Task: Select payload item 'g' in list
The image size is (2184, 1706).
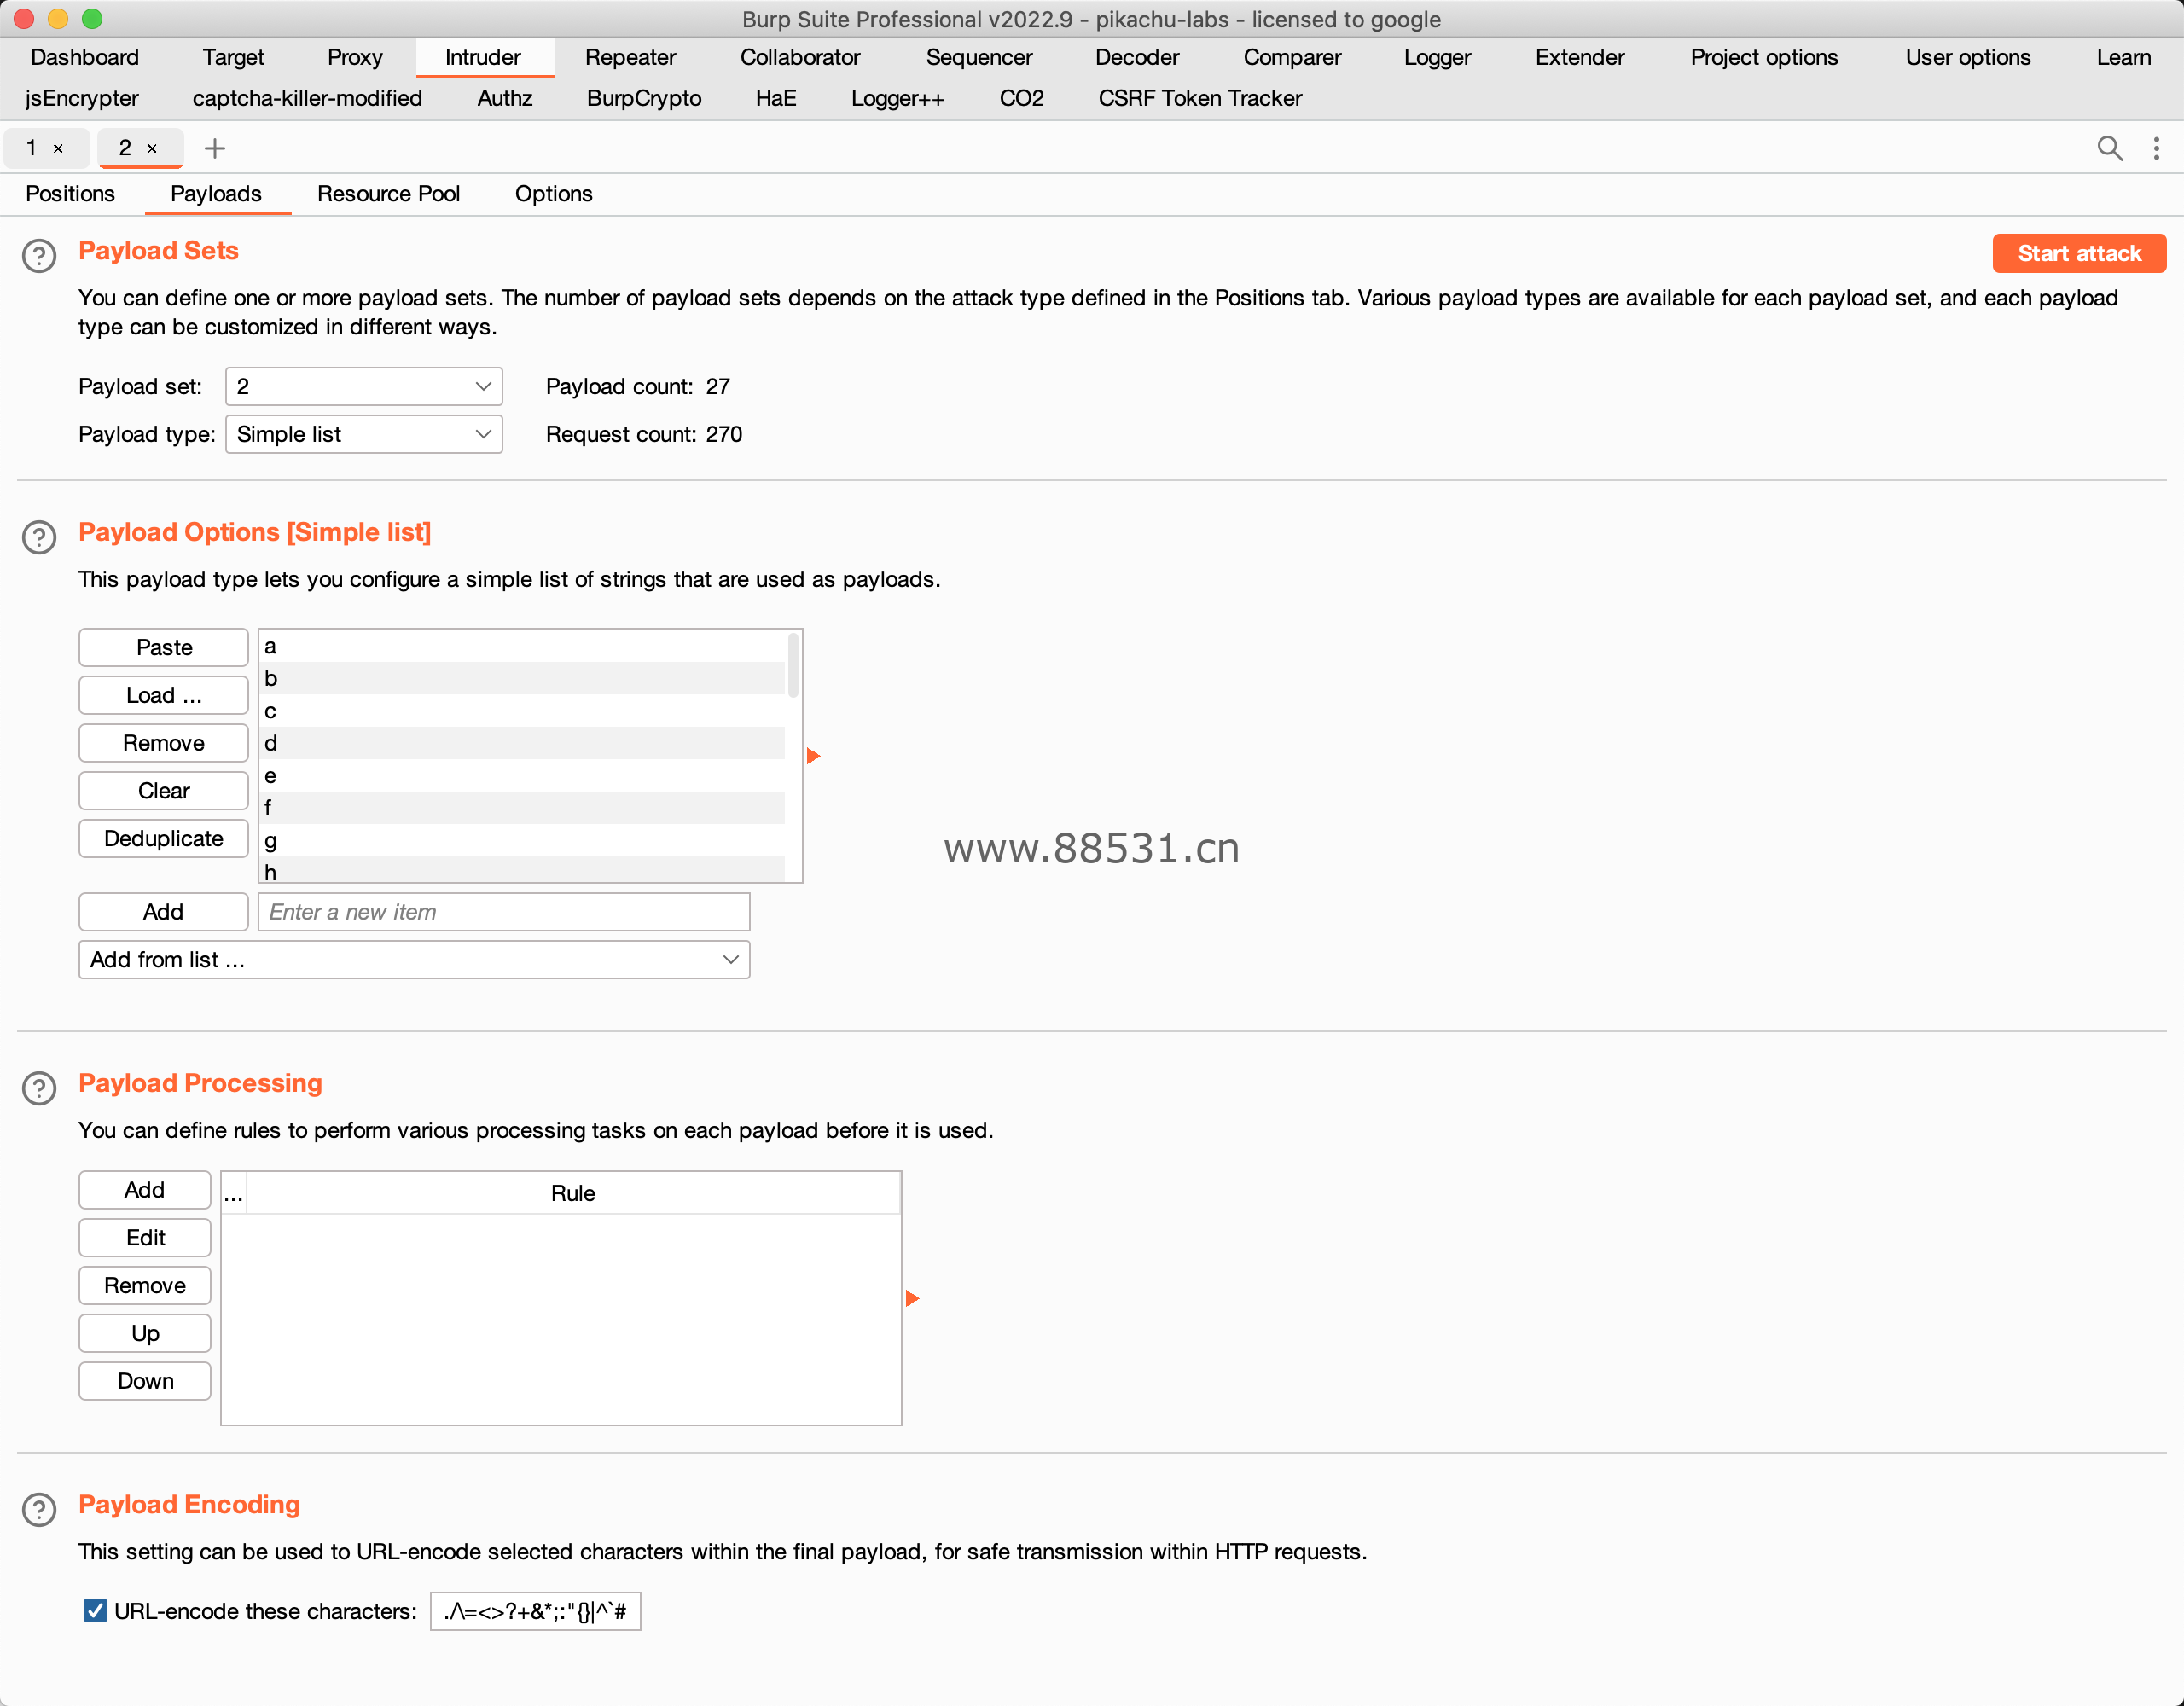Action: (522, 840)
